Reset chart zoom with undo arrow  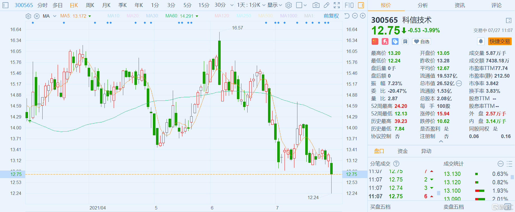(347, 16)
